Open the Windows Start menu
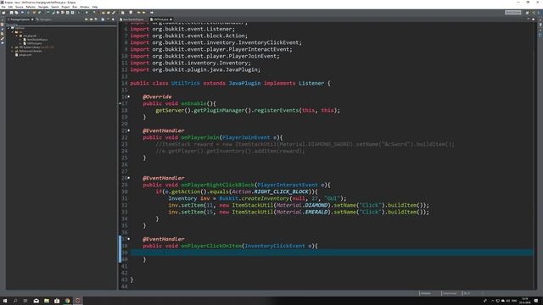This screenshot has width=543, height=305. point(5,301)
